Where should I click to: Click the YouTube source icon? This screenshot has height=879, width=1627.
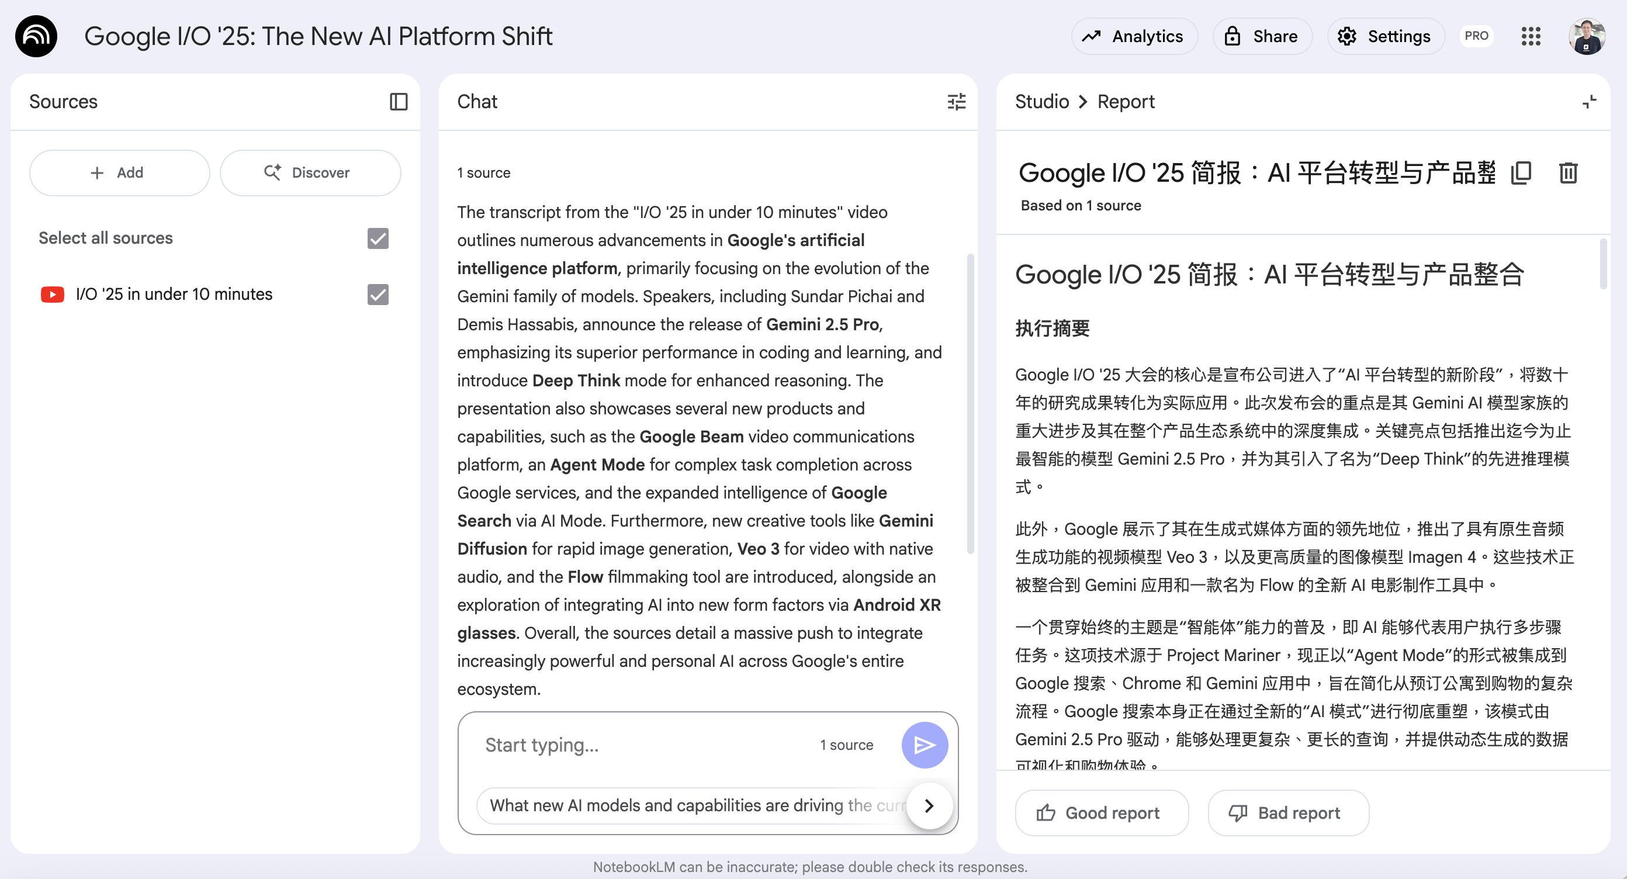[53, 294]
